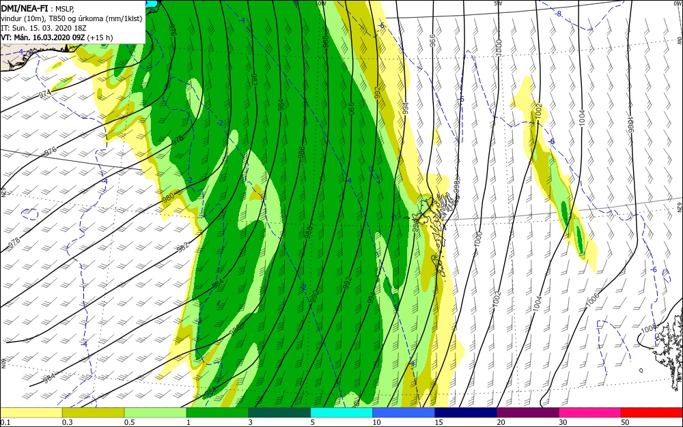The image size is (683, 427).
Task: Click legend value '50'
Action: pyautogui.click(x=625, y=422)
